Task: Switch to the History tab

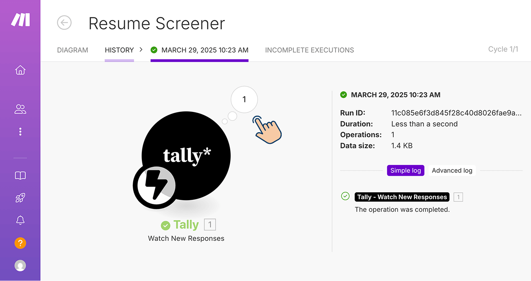Action: click(x=119, y=50)
